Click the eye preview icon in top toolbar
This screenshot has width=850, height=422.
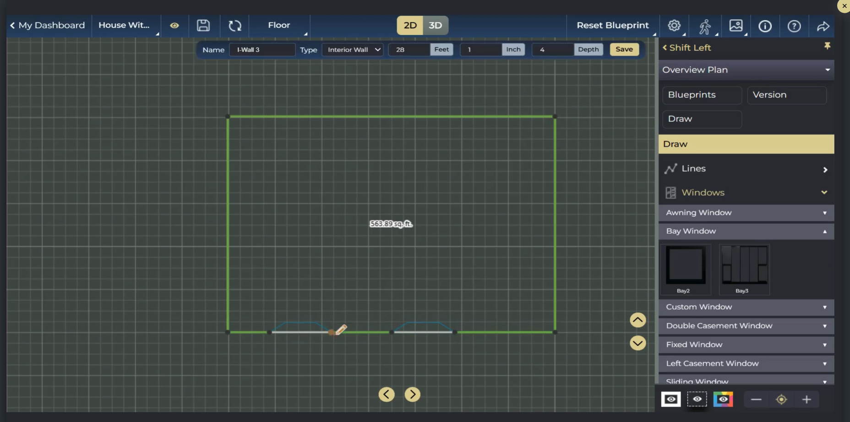tap(174, 26)
